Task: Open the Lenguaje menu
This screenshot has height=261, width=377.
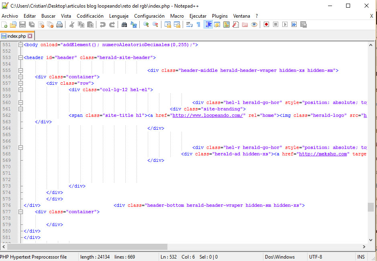Action: [x=119, y=16]
